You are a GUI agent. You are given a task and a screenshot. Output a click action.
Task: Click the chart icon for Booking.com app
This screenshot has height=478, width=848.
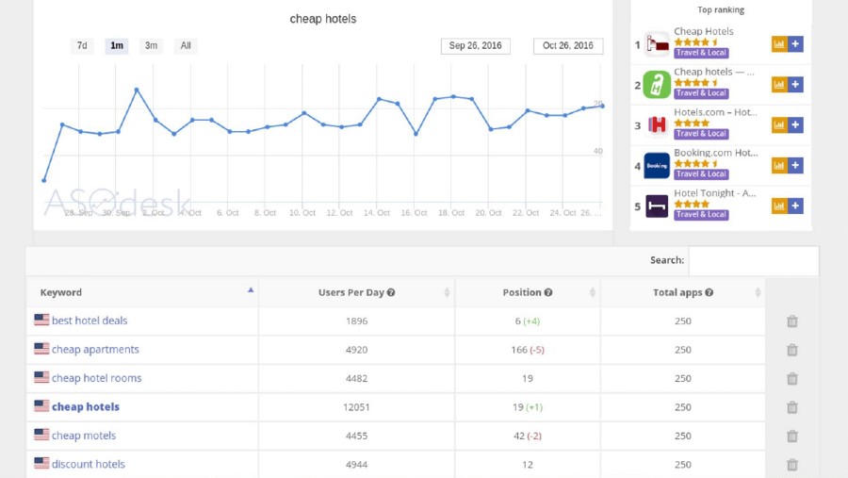point(779,166)
